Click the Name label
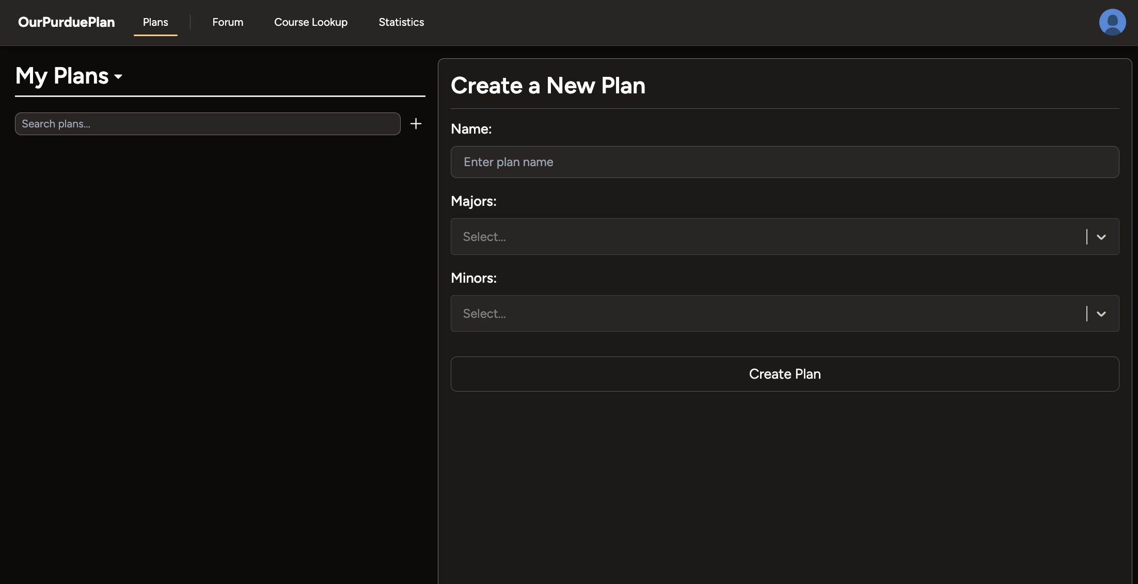The image size is (1138, 584). [x=471, y=129]
